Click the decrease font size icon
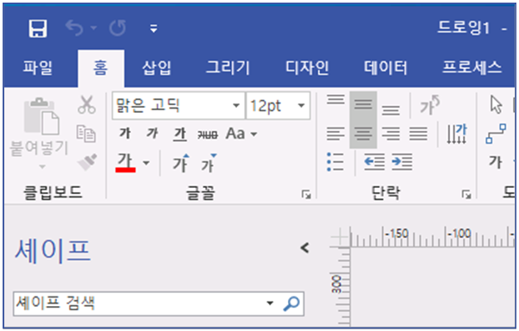 tap(209, 163)
